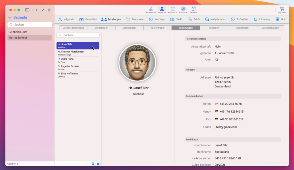Open the Betreuer/in section
The width and height of the screenshot is (294, 170).
click(x=150, y=10)
